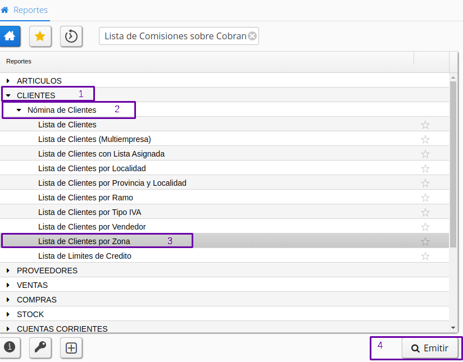Image resolution: width=463 pixels, height=362 pixels.
Task: Click the plus add button at bottom
Action: pyautogui.click(x=71, y=348)
